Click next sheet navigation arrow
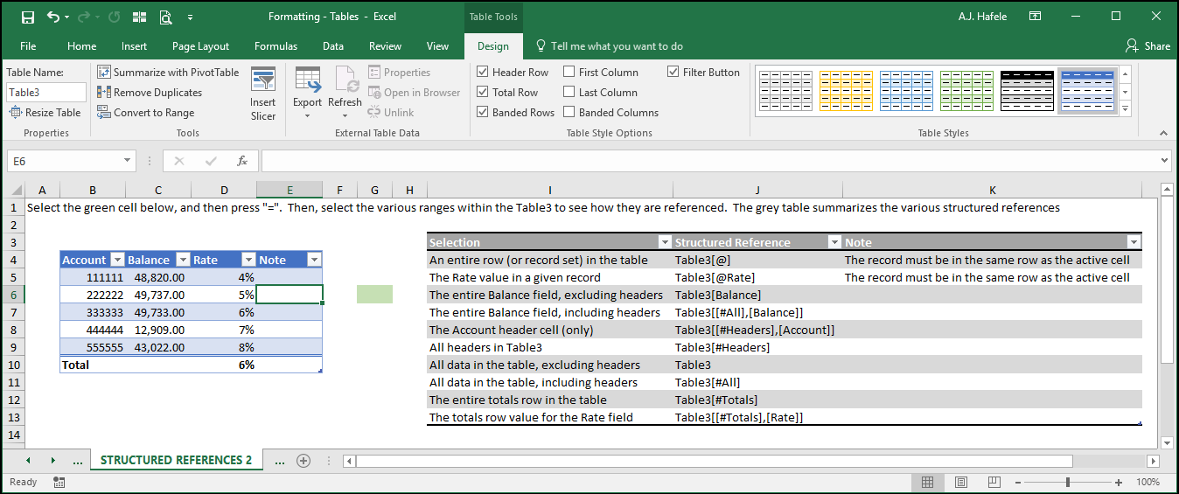This screenshot has height=494, width=1179. tap(52, 461)
